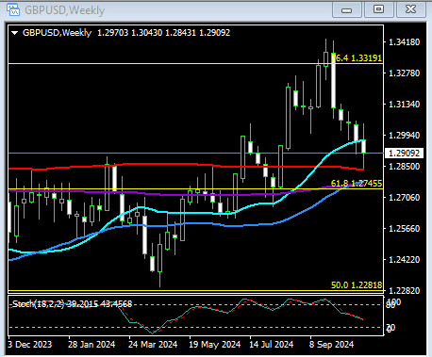This screenshot has width=432, height=357.
Task: Click the Stoch(18,2,2) indicator label
Action: point(72,304)
